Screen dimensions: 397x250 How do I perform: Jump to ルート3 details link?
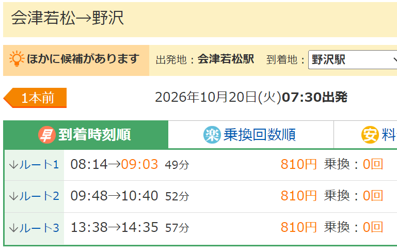pos(34,228)
